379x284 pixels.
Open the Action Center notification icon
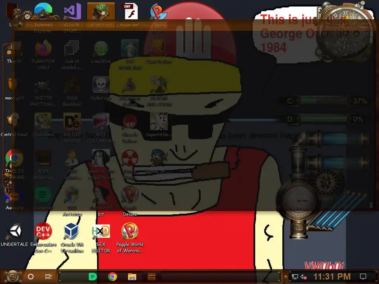[x=363, y=277]
